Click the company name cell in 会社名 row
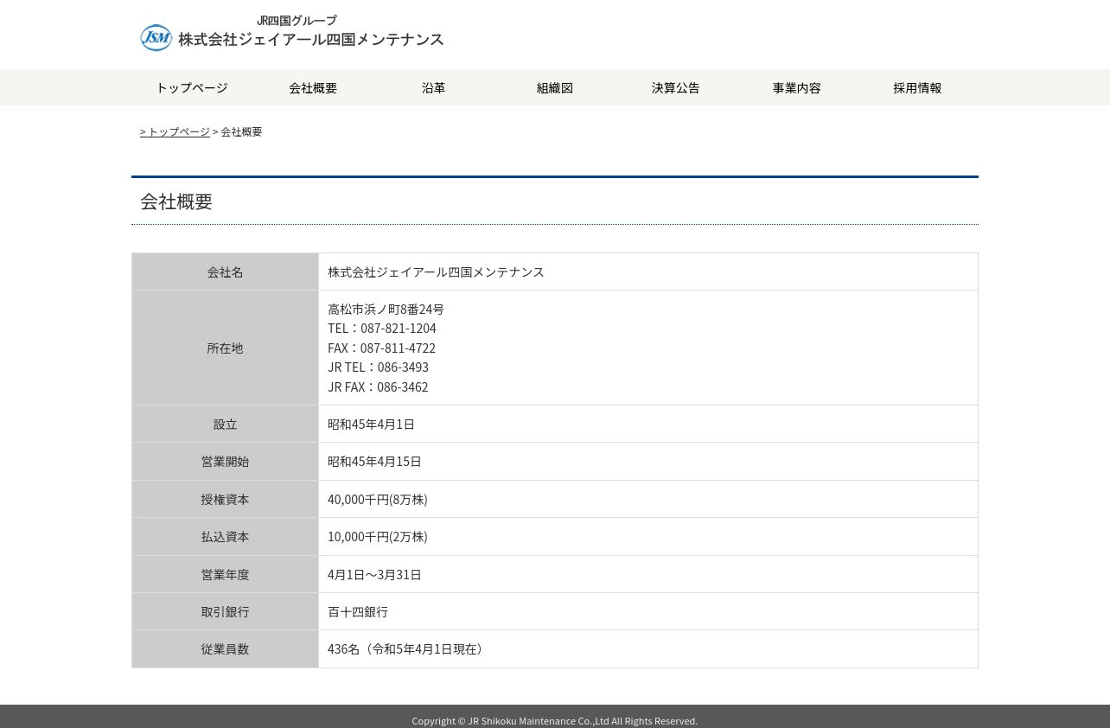This screenshot has height=728, width=1110. [648, 271]
